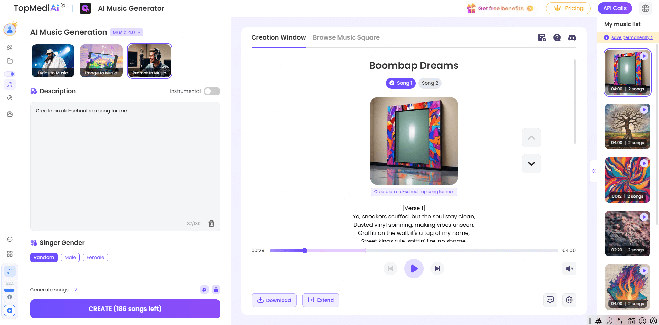The width and height of the screenshot is (659, 325).
Task: Enable the Instrumental toggle
Action: click(x=212, y=91)
